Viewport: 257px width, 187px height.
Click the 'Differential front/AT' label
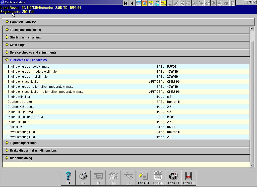21,112
